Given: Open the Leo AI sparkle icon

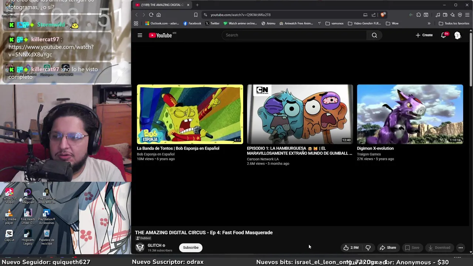Looking at the screenshot, I should pyautogui.click(x=452, y=15).
